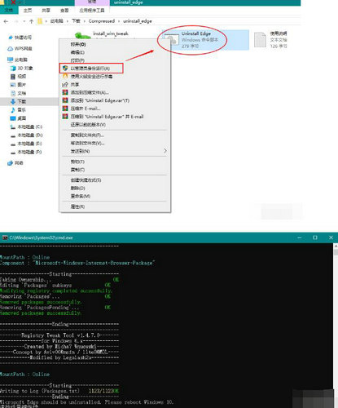The height and width of the screenshot is (408, 338).
Task: Click 下载 in the address breadcrumb
Action: [x=76, y=21]
